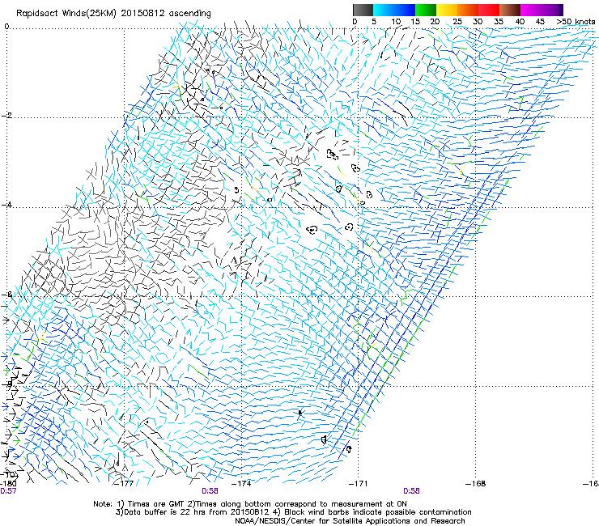Click the cyan 5–10 knots legend swatch
Screen dimensions: 599x526
tap(384, 10)
